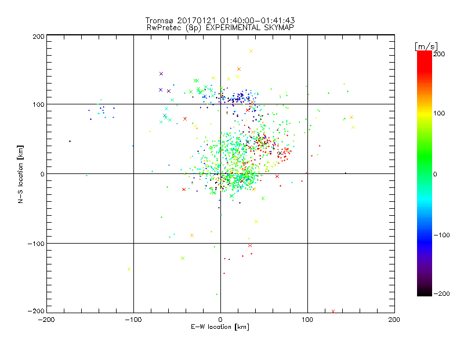Click the black bottom of the colorbar
Screen dimensions: 464x348
tap(425, 292)
